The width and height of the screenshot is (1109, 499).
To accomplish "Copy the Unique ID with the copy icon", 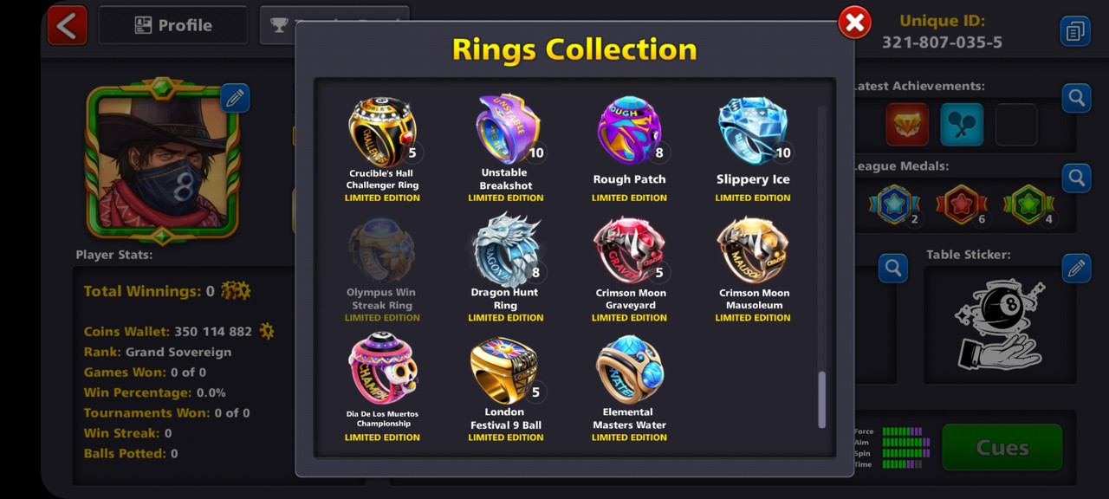I will coord(1075,31).
